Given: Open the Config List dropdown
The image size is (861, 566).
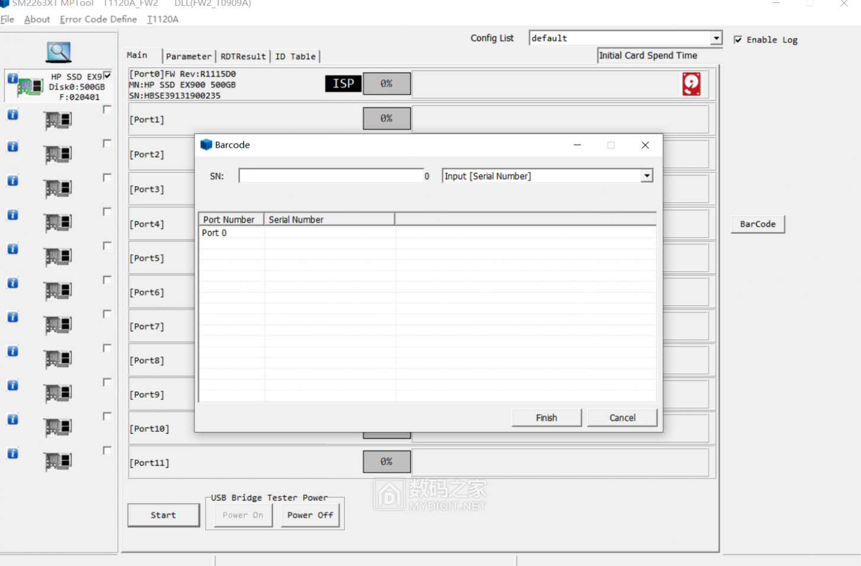Looking at the screenshot, I should (716, 38).
